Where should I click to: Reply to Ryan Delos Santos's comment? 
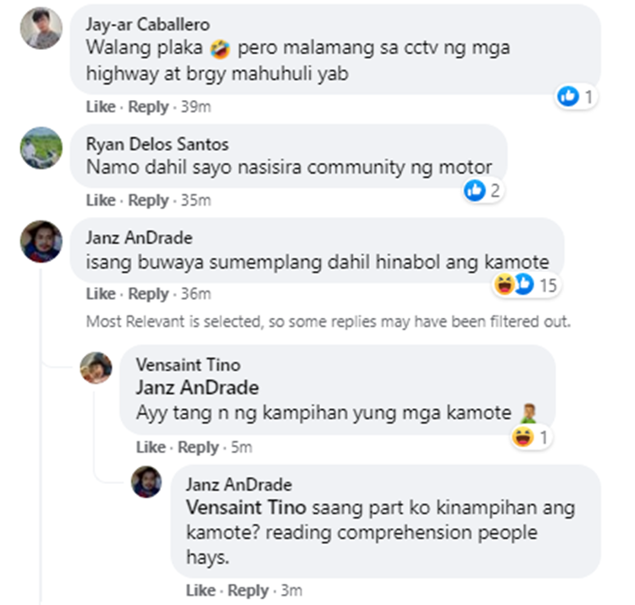coord(148,200)
